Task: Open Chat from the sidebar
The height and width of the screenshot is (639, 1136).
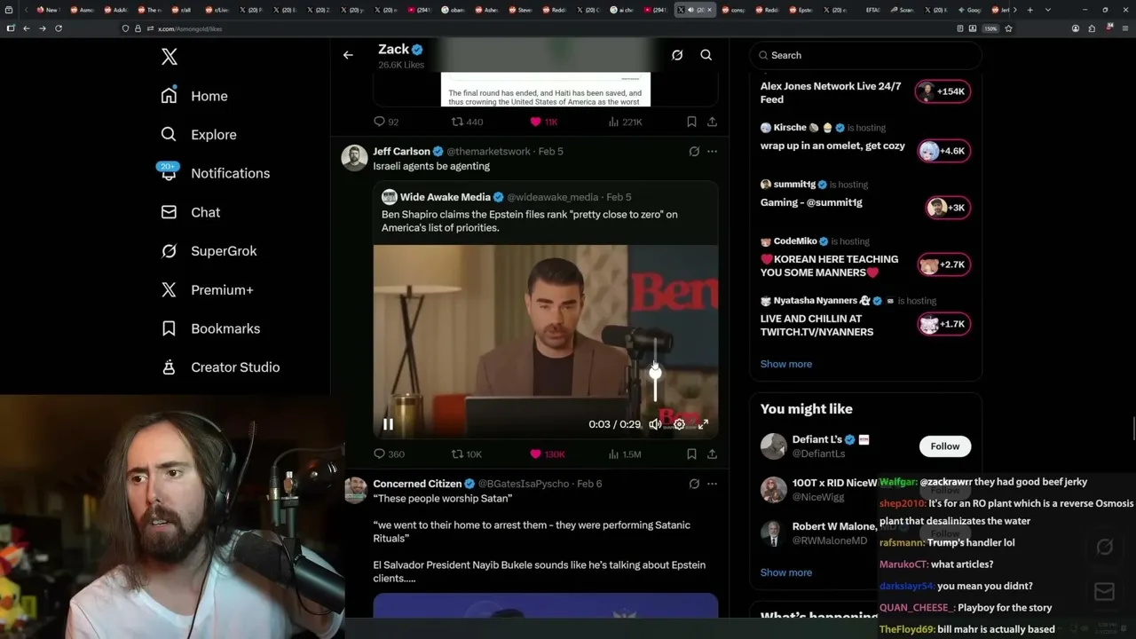Action: [x=191, y=212]
